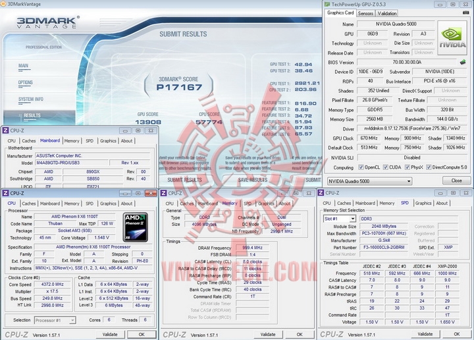Close the CPU-Z processor window
This screenshot has height=340, width=474.
click(151, 193)
